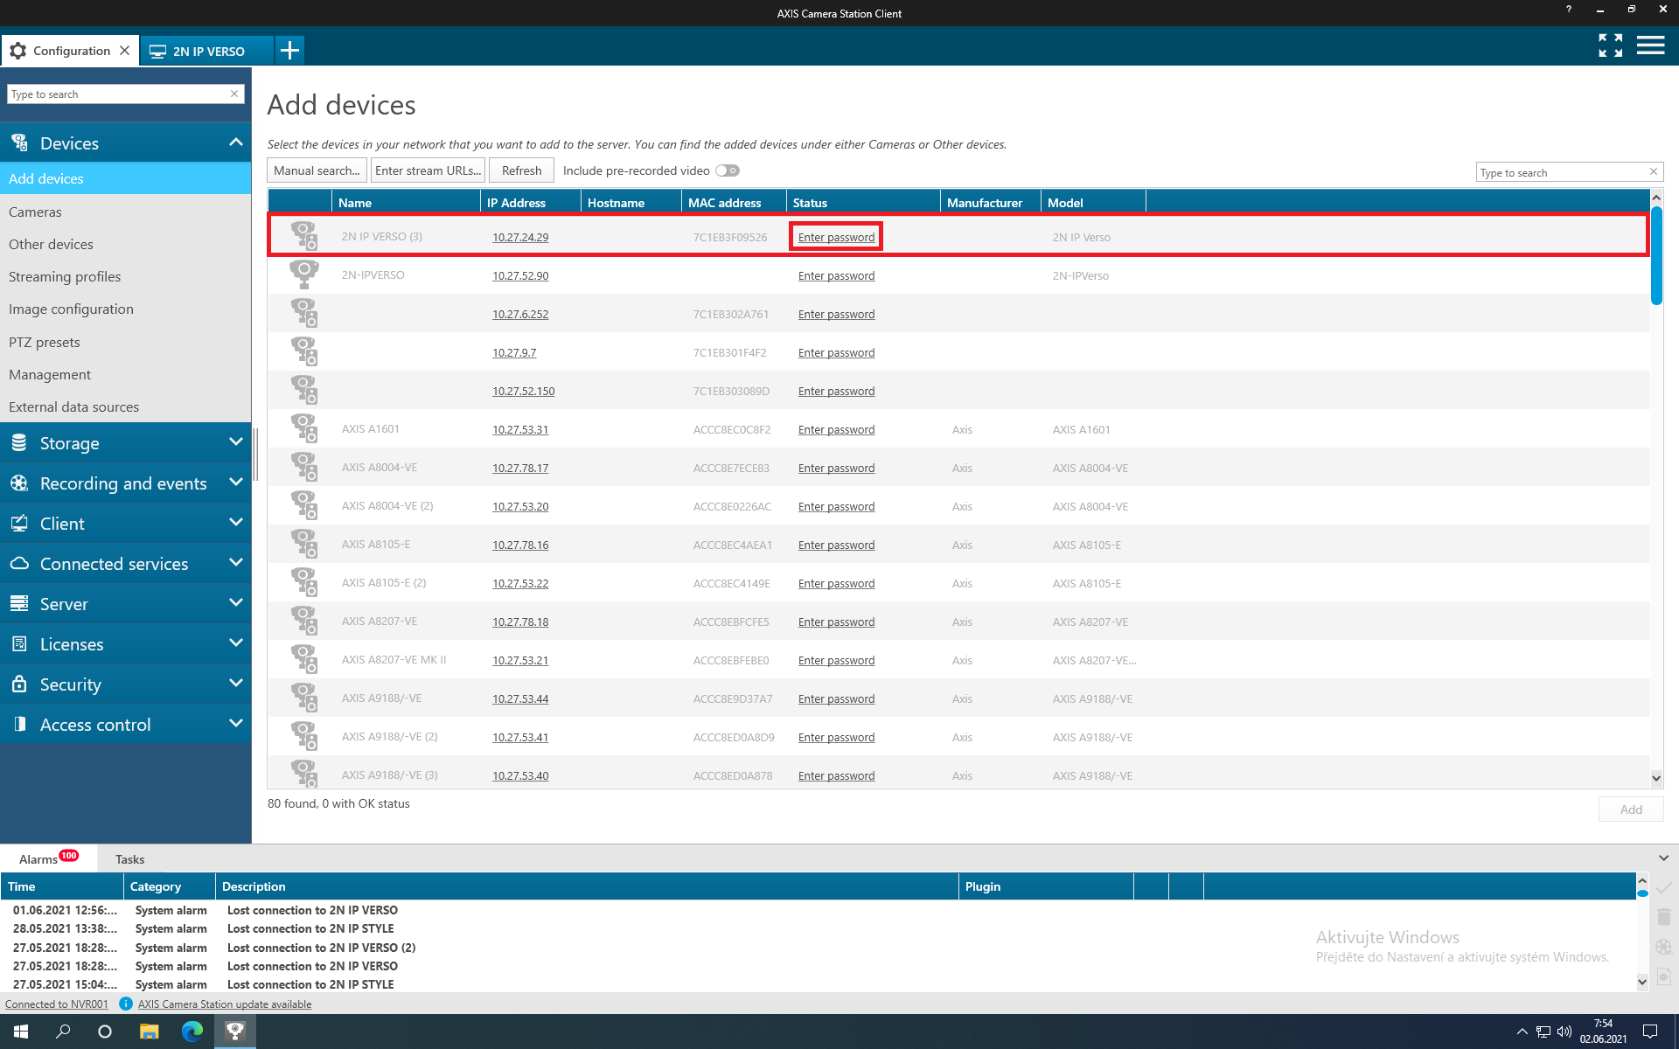1679x1049 pixels.
Task: Click the Manual search button
Action: 317,170
